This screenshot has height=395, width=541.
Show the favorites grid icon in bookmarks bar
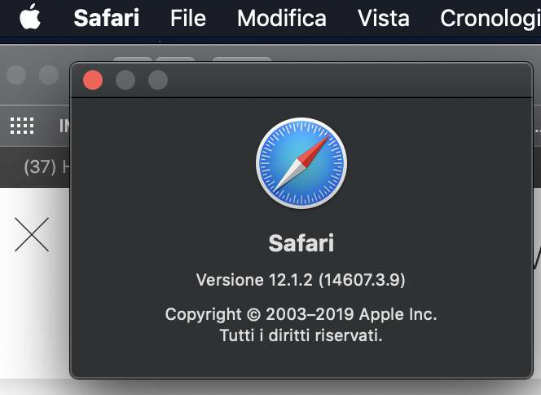click(x=22, y=126)
